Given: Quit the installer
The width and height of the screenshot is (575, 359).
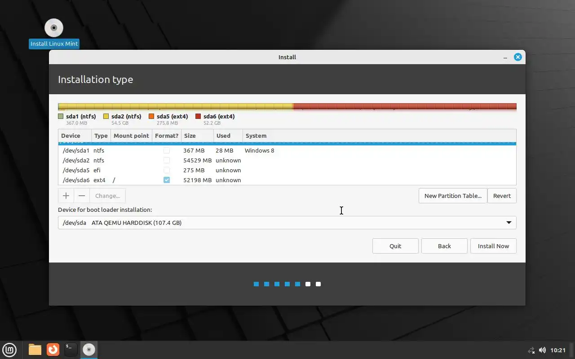Looking at the screenshot, I should pyautogui.click(x=395, y=246).
